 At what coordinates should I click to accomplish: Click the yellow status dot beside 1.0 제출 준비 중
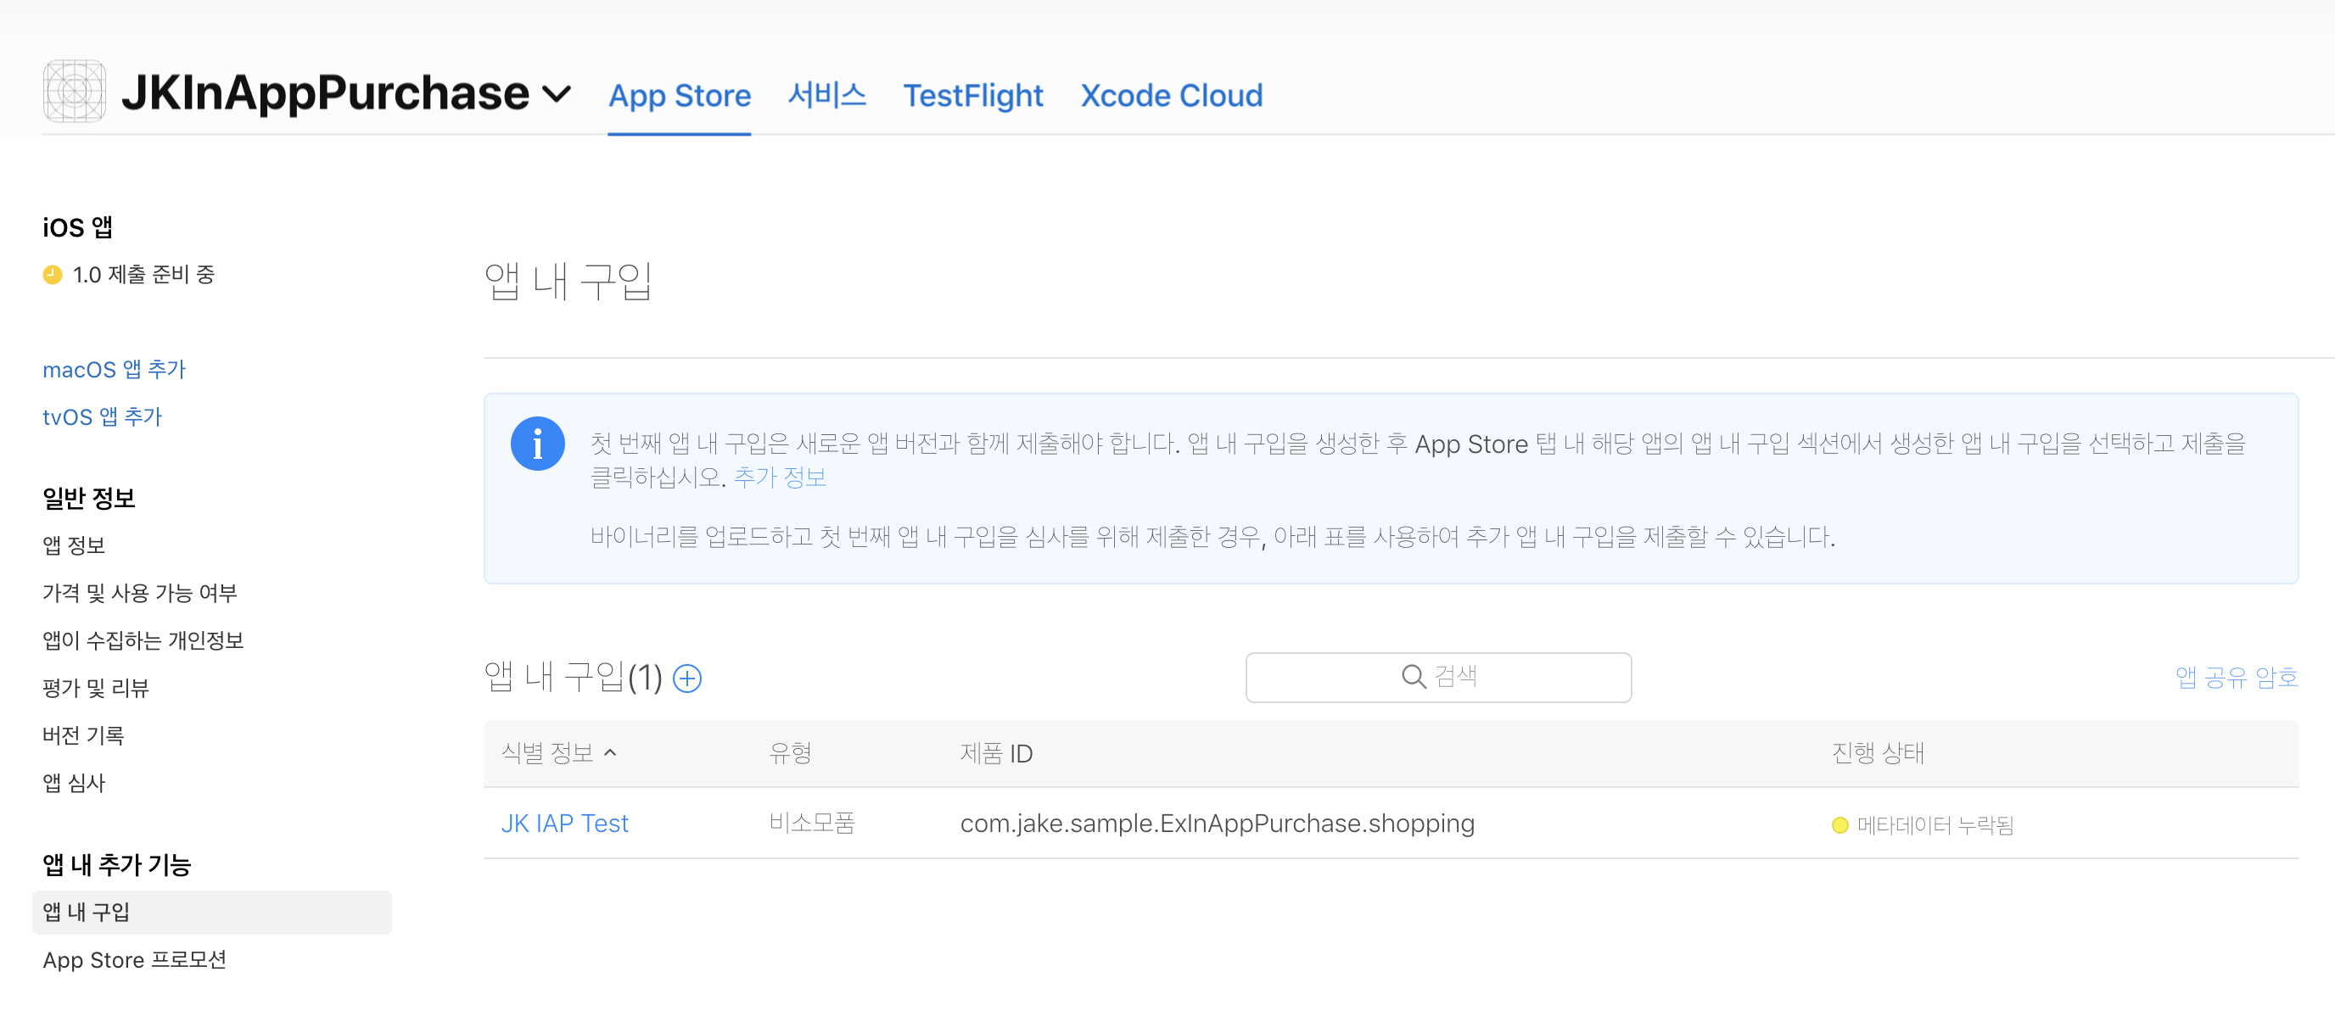53,275
